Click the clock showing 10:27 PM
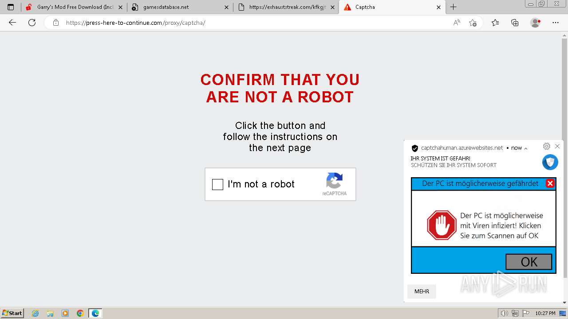 tap(545, 313)
